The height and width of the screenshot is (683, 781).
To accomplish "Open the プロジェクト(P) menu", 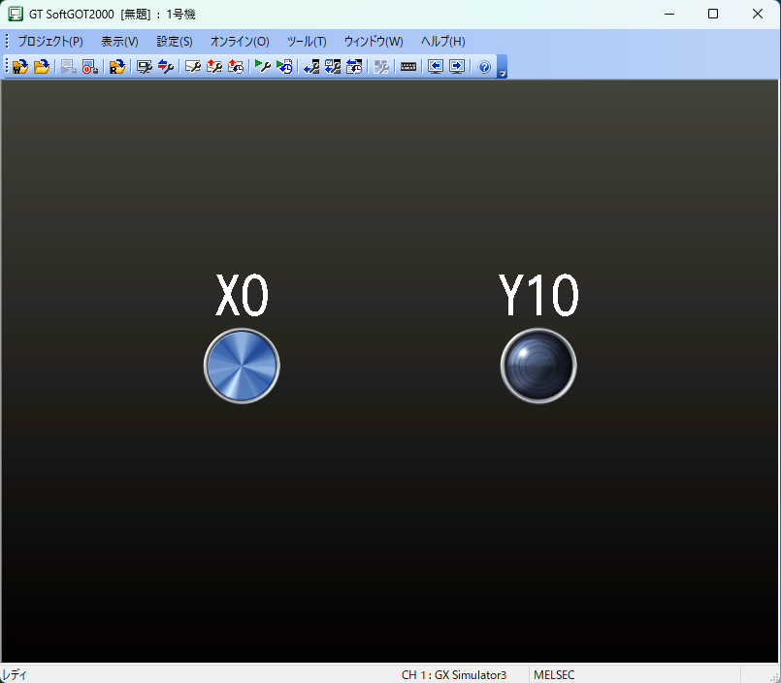I will point(50,42).
